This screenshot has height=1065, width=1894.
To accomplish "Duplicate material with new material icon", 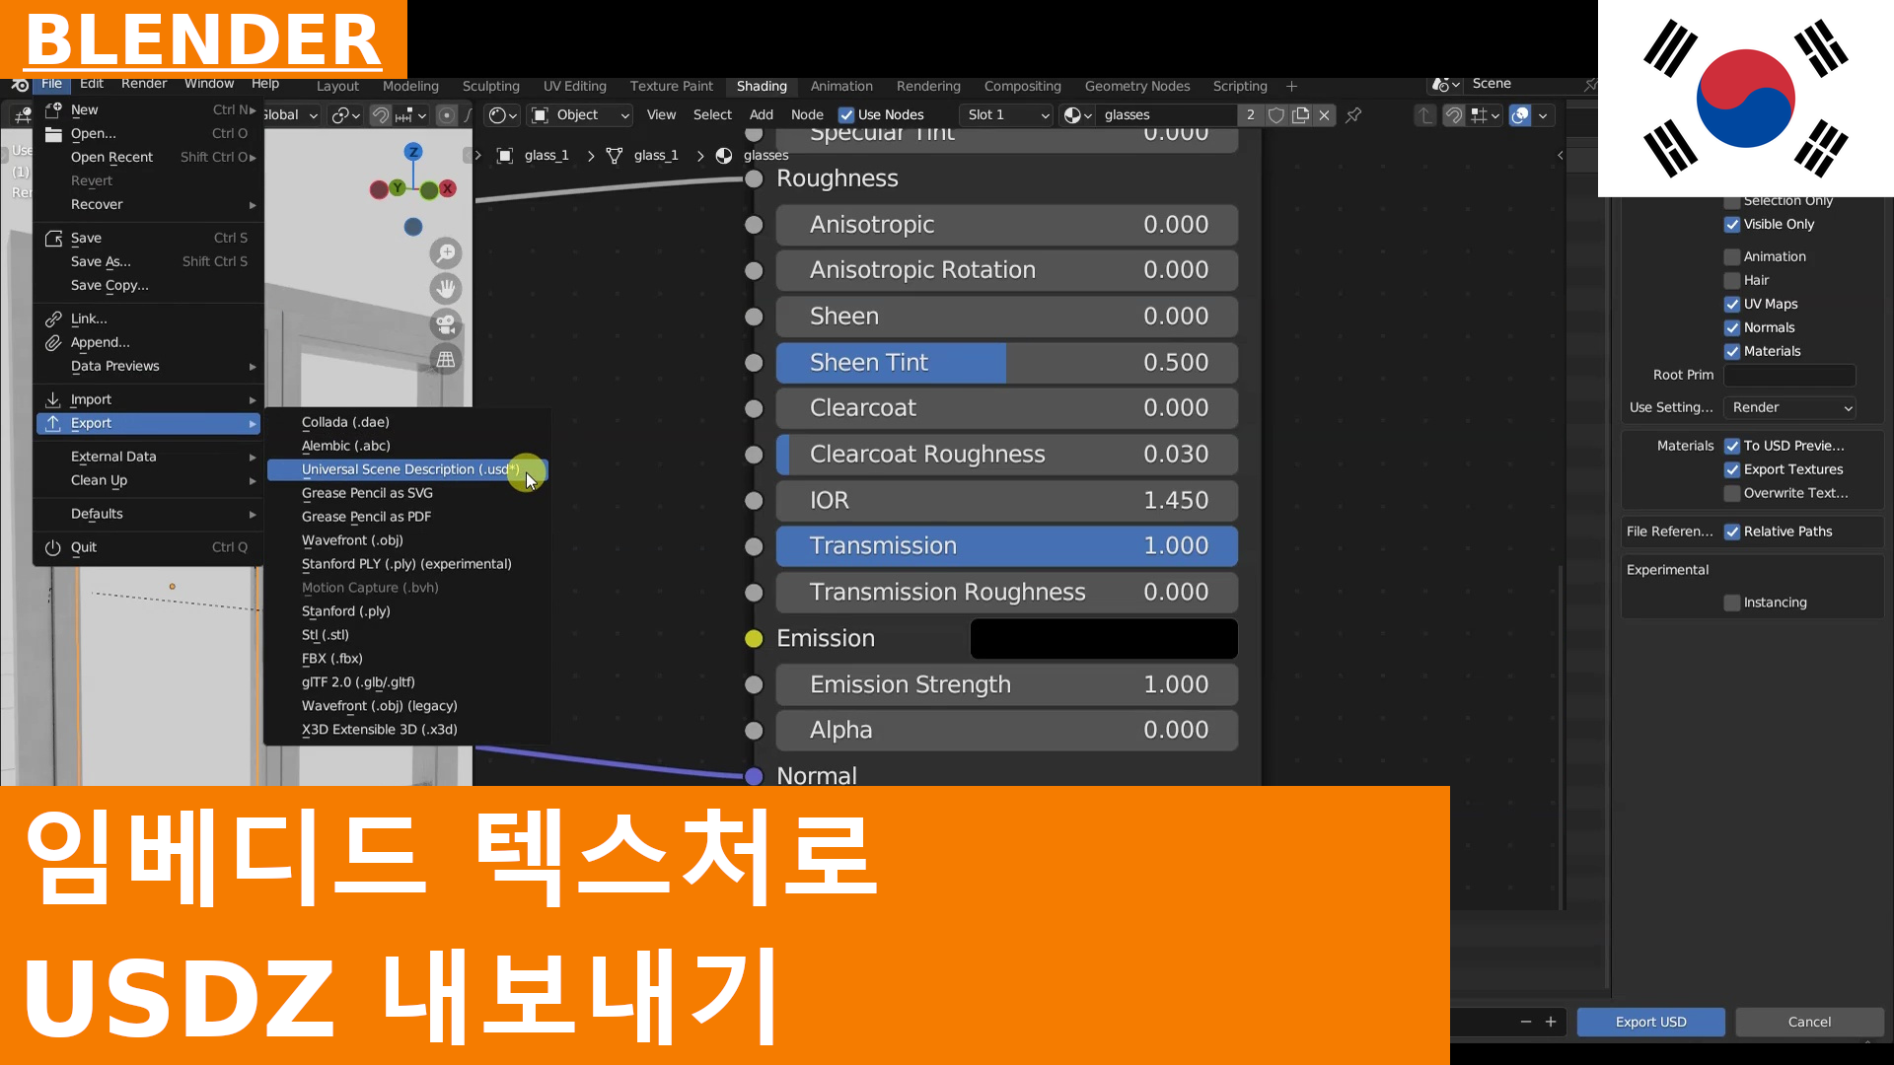I will [x=1300, y=115].
